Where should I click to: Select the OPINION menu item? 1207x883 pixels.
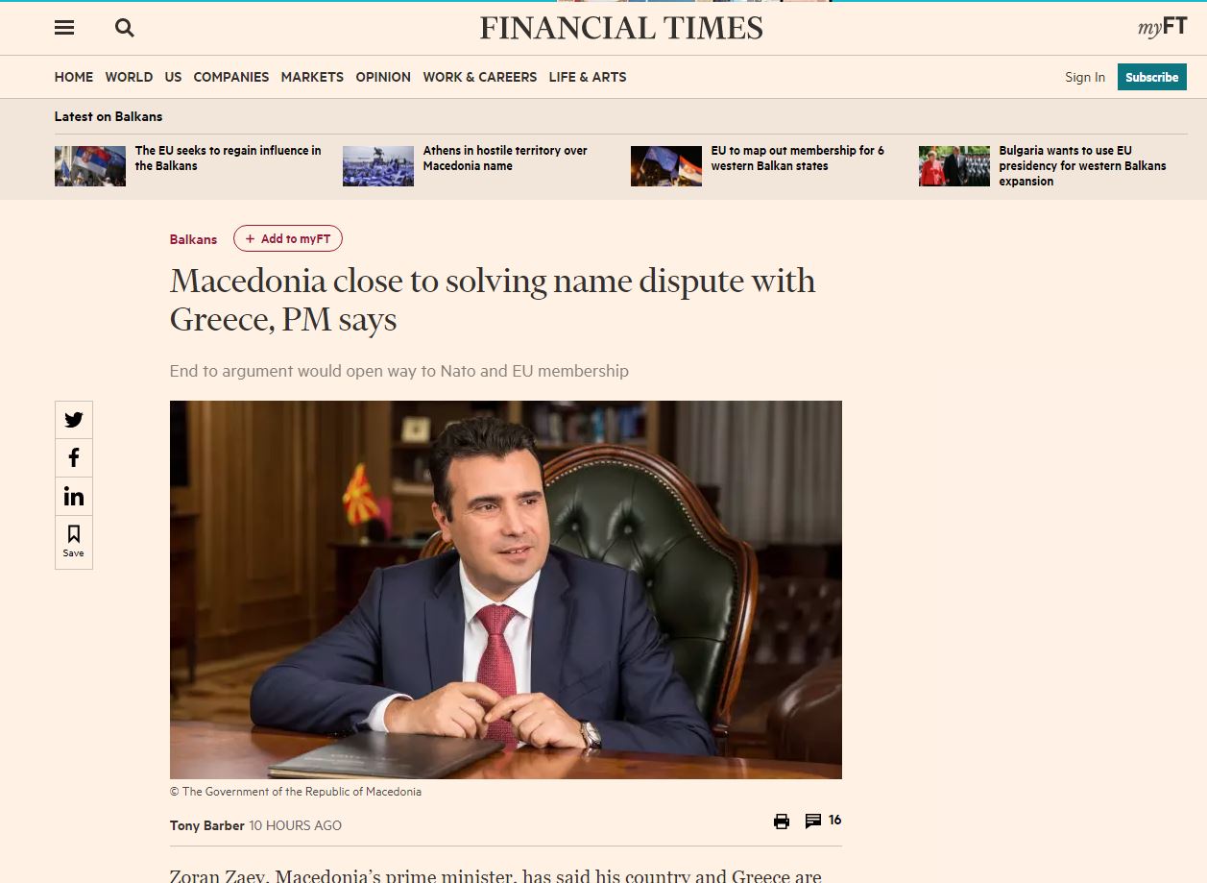[383, 77]
